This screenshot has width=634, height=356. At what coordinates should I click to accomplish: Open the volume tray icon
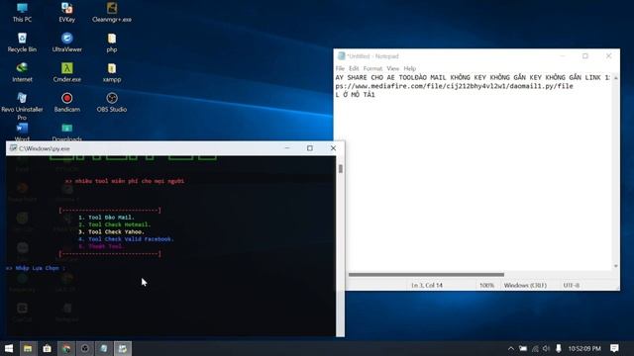click(x=546, y=348)
